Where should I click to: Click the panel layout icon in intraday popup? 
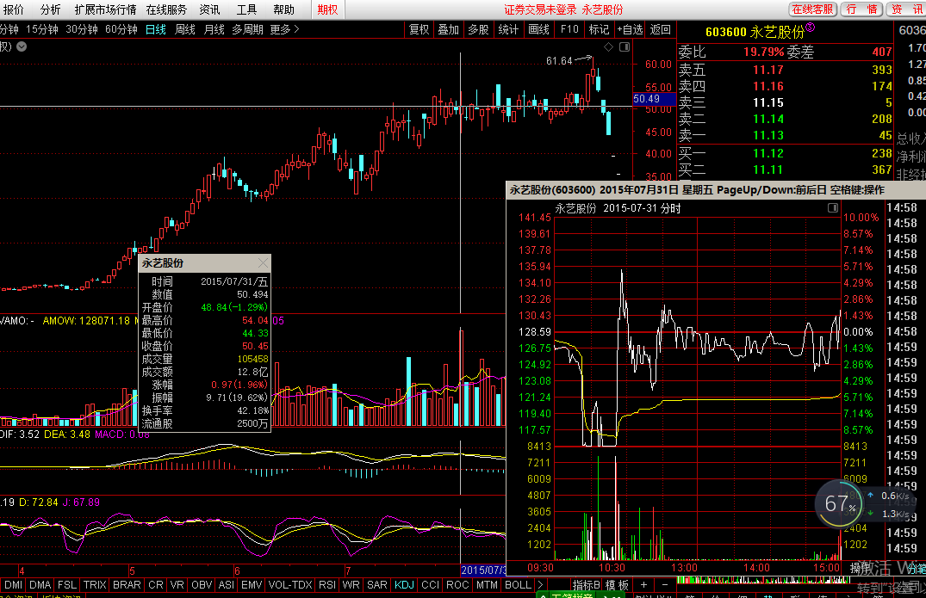click(832, 208)
